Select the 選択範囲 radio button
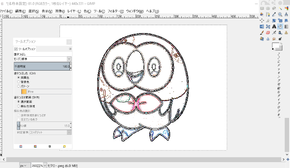 (19, 102)
